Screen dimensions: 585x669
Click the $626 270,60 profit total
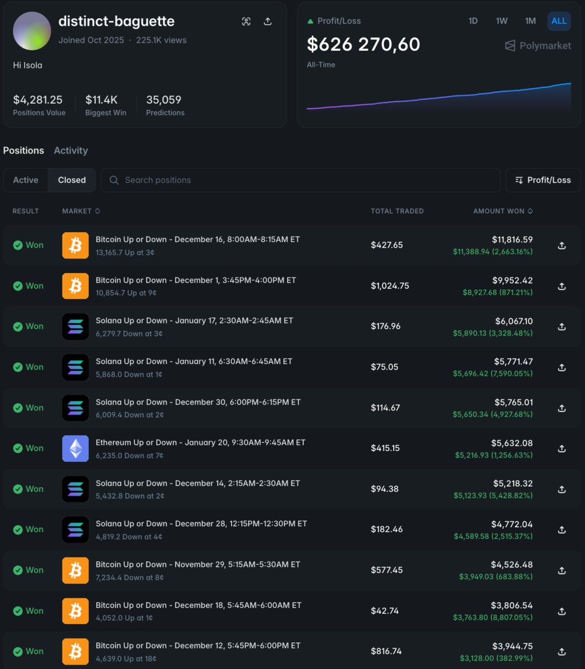coord(364,45)
